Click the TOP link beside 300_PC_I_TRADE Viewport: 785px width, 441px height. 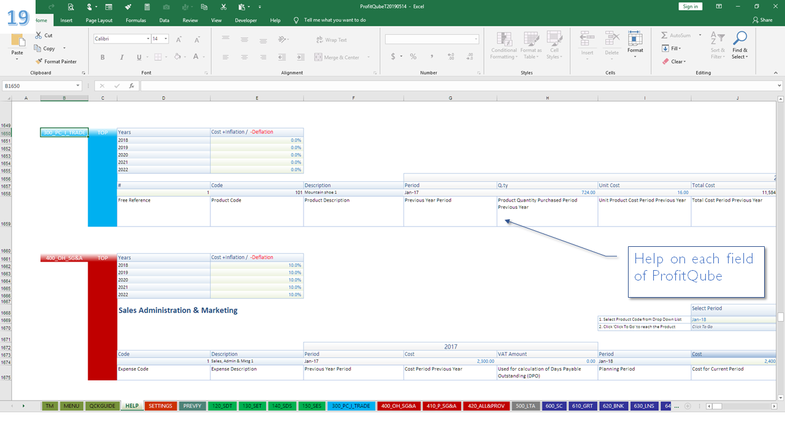[102, 132]
